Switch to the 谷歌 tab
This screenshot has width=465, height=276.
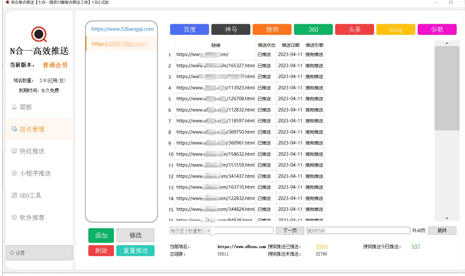point(437,29)
